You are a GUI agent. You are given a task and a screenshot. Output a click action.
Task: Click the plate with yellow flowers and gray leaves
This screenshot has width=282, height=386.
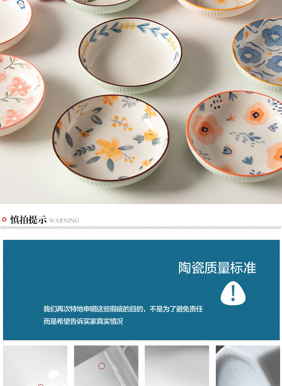[111, 141]
